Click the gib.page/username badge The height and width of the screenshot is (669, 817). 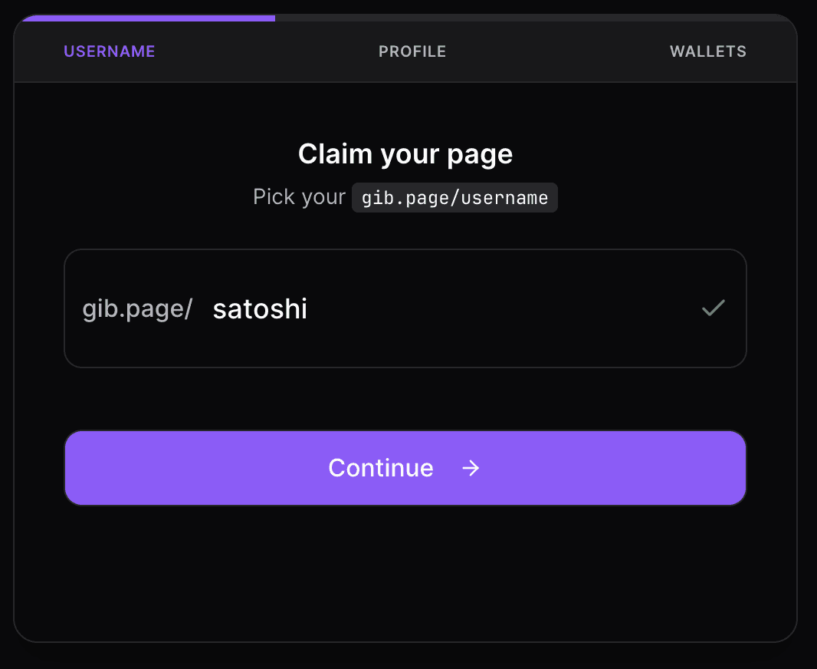click(x=454, y=197)
